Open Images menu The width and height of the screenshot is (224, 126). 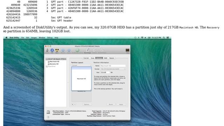click(34, 37)
